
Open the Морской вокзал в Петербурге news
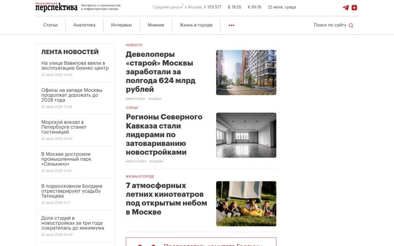tap(64, 127)
